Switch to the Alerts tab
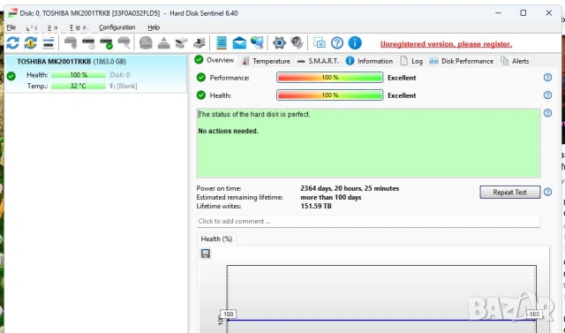The image size is (565, 333). (515, 61)
